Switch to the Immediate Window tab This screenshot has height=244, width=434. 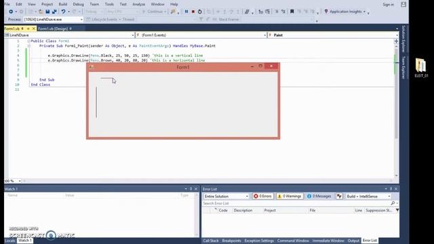coord(328,241)
